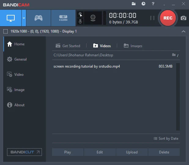Click the 0 bytes / 39.7GB storage text
The image size is (189, 165).
tap(124, 22)
